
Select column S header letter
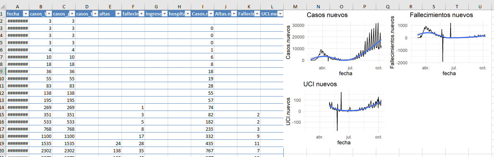click(434, 6)
